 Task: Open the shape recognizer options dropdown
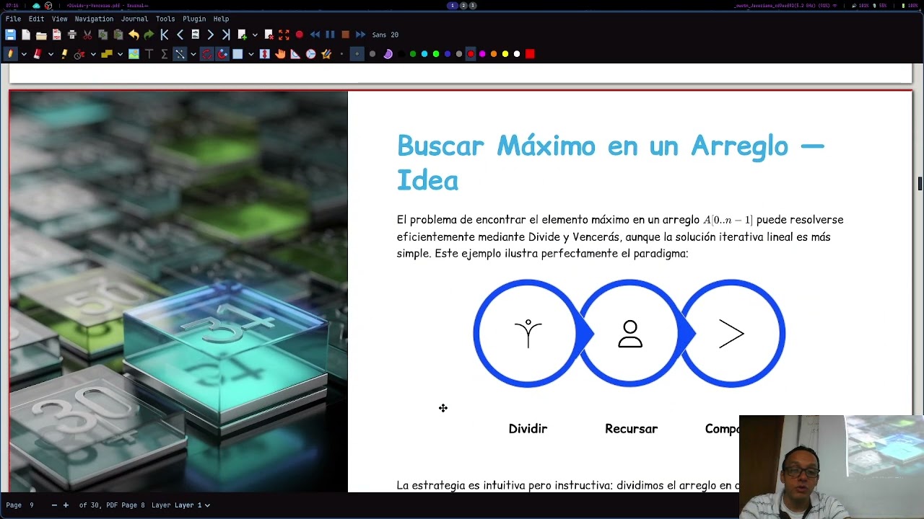coord(93,54)
